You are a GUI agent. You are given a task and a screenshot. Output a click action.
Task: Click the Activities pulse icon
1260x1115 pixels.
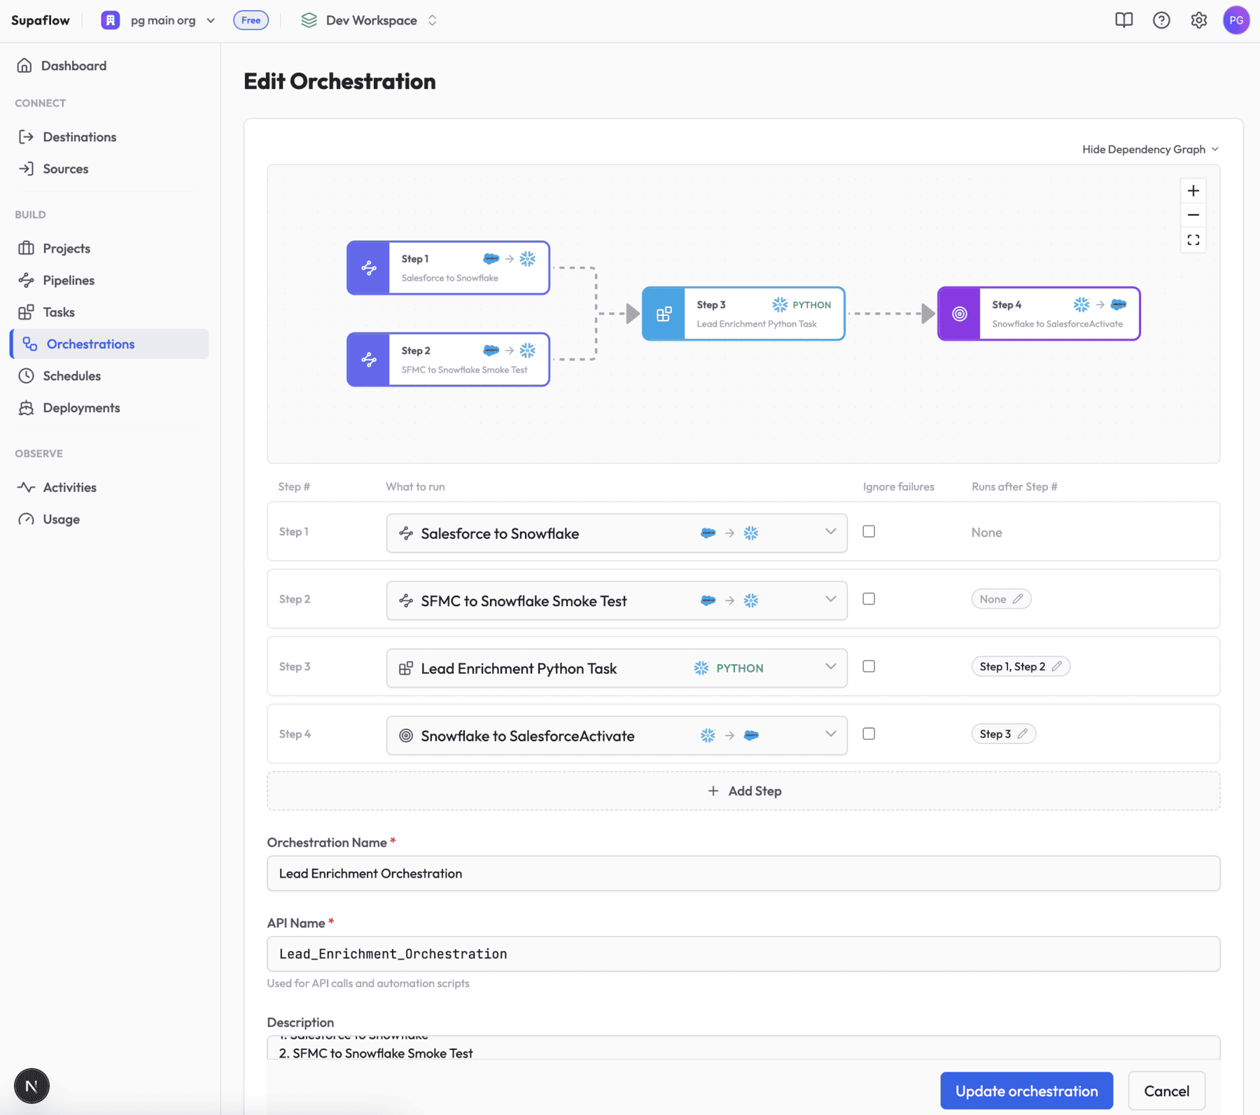point(26,487)
